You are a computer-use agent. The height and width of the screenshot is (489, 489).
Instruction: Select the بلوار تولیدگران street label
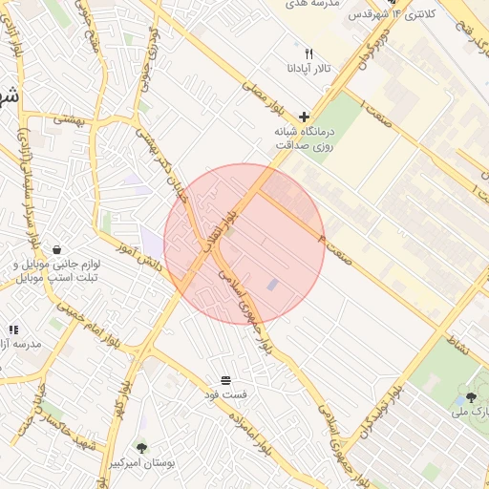(x=382, y=413)
